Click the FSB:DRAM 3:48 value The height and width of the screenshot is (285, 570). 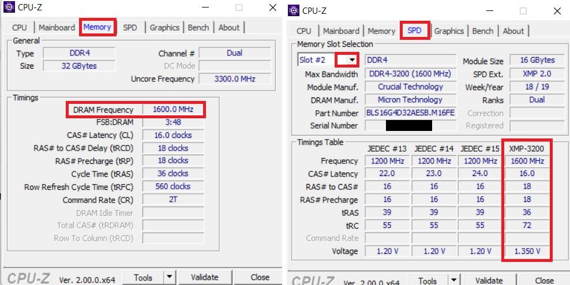click(x=173, y=122)
